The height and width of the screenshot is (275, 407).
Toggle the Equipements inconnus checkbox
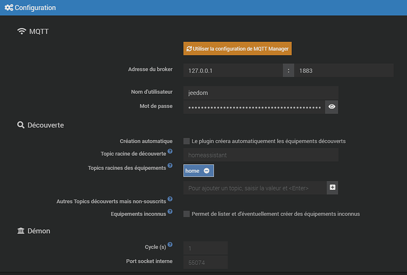186,214
